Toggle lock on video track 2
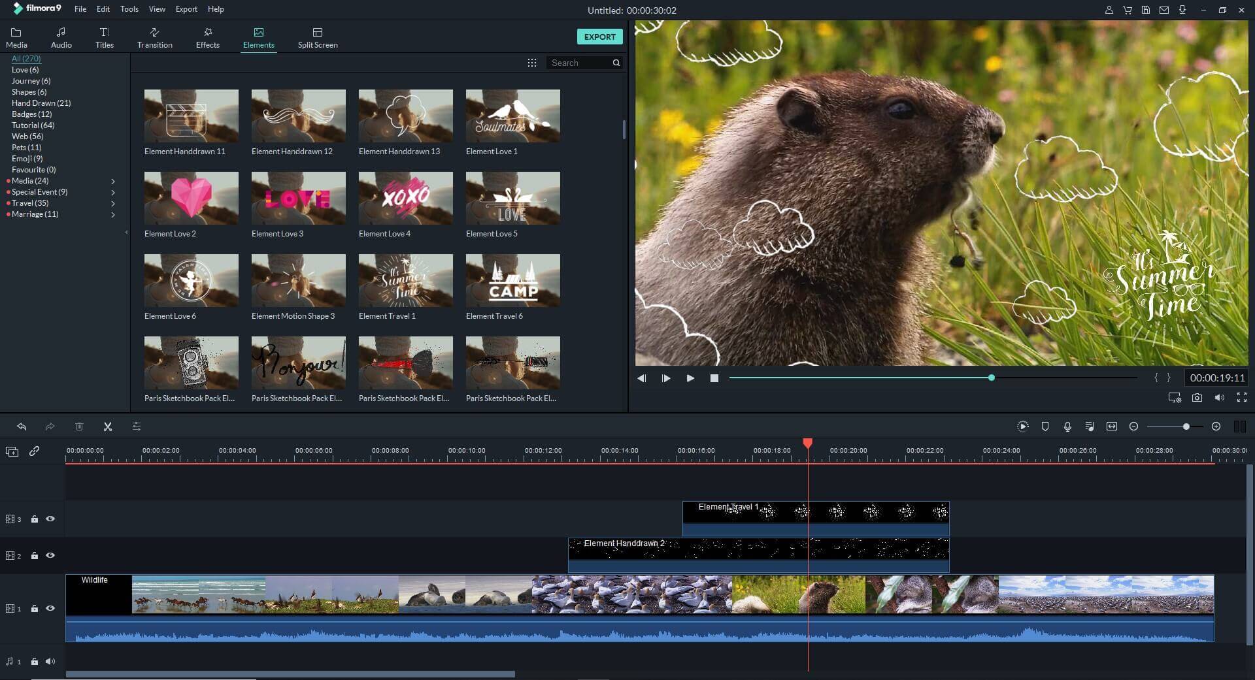Image resolution: width=1255 pixels, height=680 pixels. (35, 556)
